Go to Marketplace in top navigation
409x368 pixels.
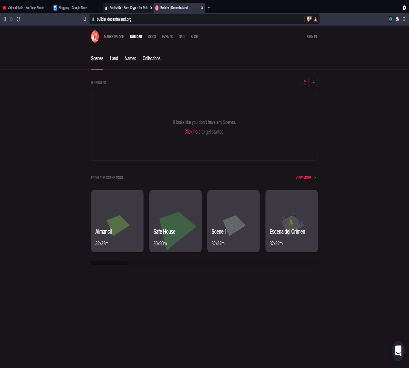(114, 36)
